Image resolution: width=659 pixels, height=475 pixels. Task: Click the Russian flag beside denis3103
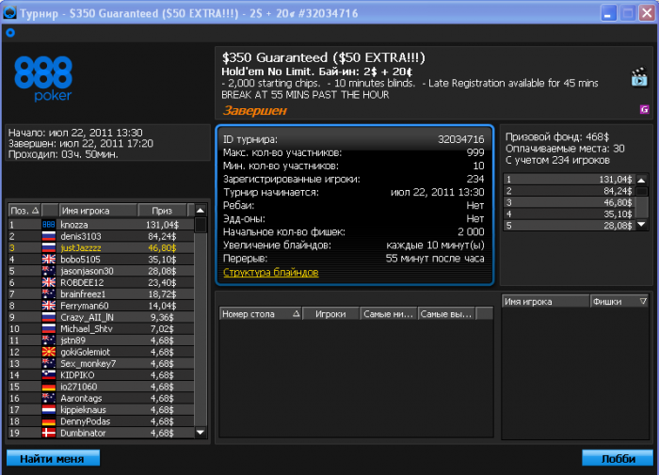(49, 236)
